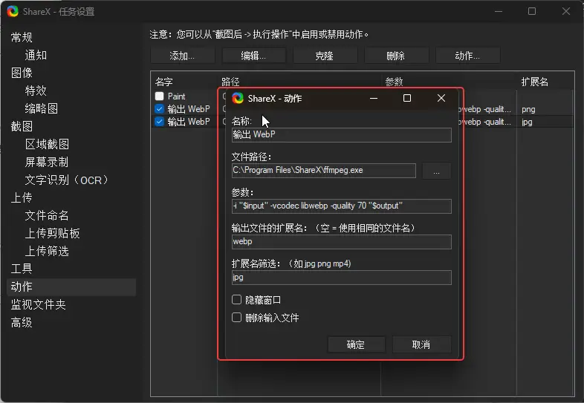
Task: Click the jpg extension cell in the list
Action: tap(527, 122)
